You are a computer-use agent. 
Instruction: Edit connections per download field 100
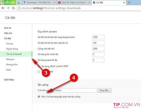(x=98, y=43)
